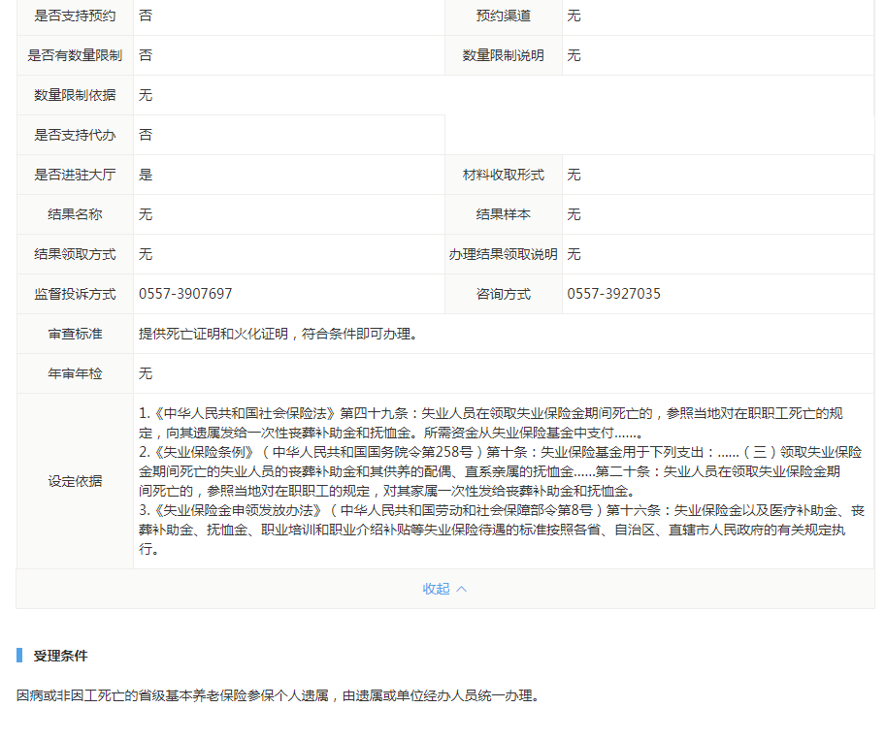
Task: Select the 设定依据 row label
Action: (75, 481)
